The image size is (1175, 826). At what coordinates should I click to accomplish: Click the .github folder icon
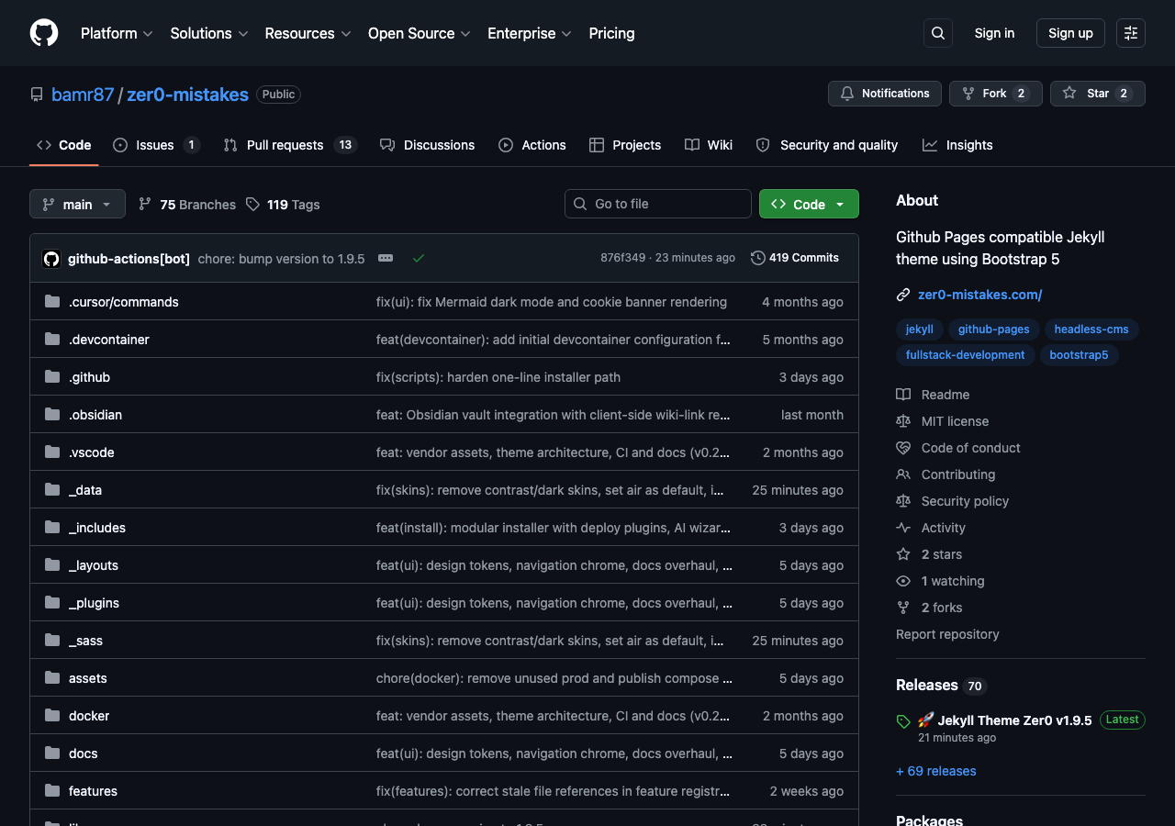[52, 377]
